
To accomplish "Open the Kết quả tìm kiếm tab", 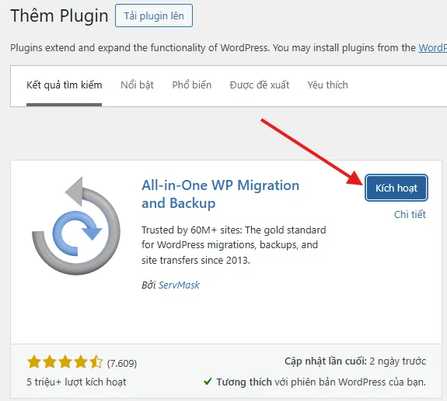I will click(65, 85).
